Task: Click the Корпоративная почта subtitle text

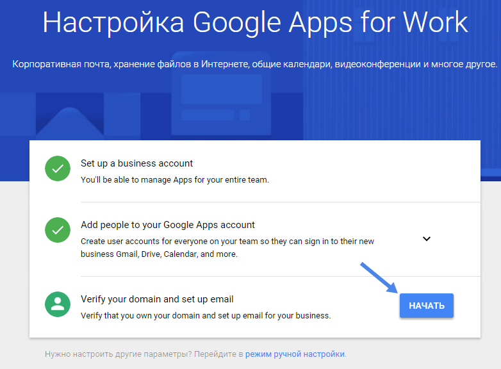Action: pos(254,65)
